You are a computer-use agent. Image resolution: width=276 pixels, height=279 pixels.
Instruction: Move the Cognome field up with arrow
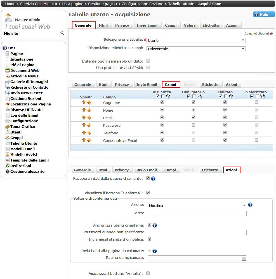(84, 103)
